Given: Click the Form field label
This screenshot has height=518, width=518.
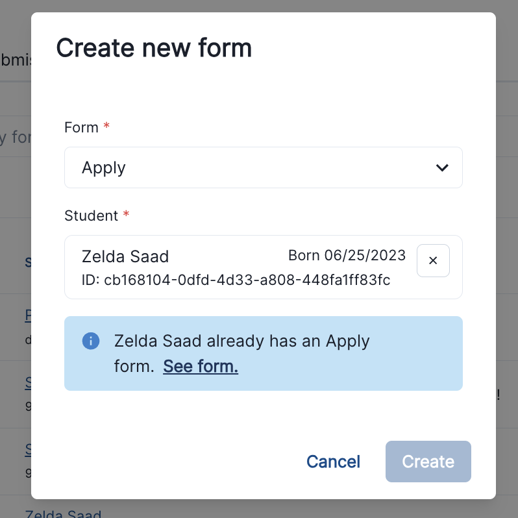Looking at the screenshot, I should pyautogui.click(x=81, y=127).
